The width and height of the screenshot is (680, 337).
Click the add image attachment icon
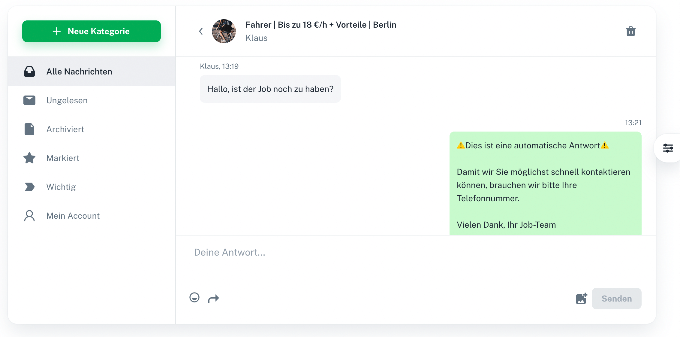[582, 299]
